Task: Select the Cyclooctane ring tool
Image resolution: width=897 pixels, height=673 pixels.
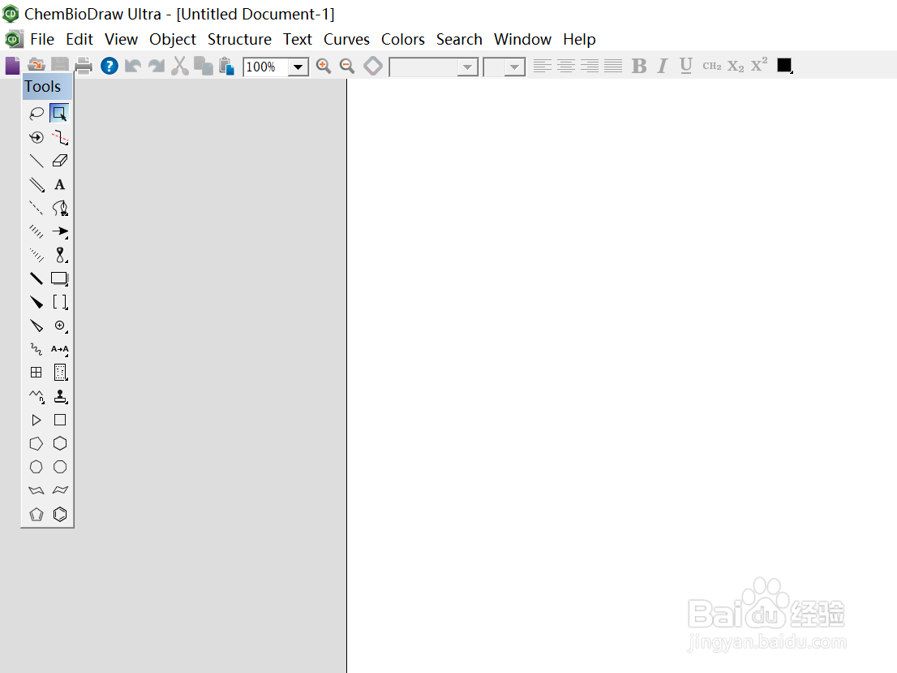Action: tap(59, 467)
